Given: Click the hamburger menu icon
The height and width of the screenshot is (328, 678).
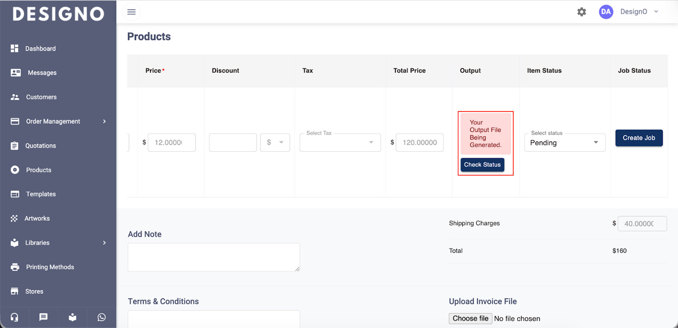Looking at the screenshot, I should pos(131,12).
